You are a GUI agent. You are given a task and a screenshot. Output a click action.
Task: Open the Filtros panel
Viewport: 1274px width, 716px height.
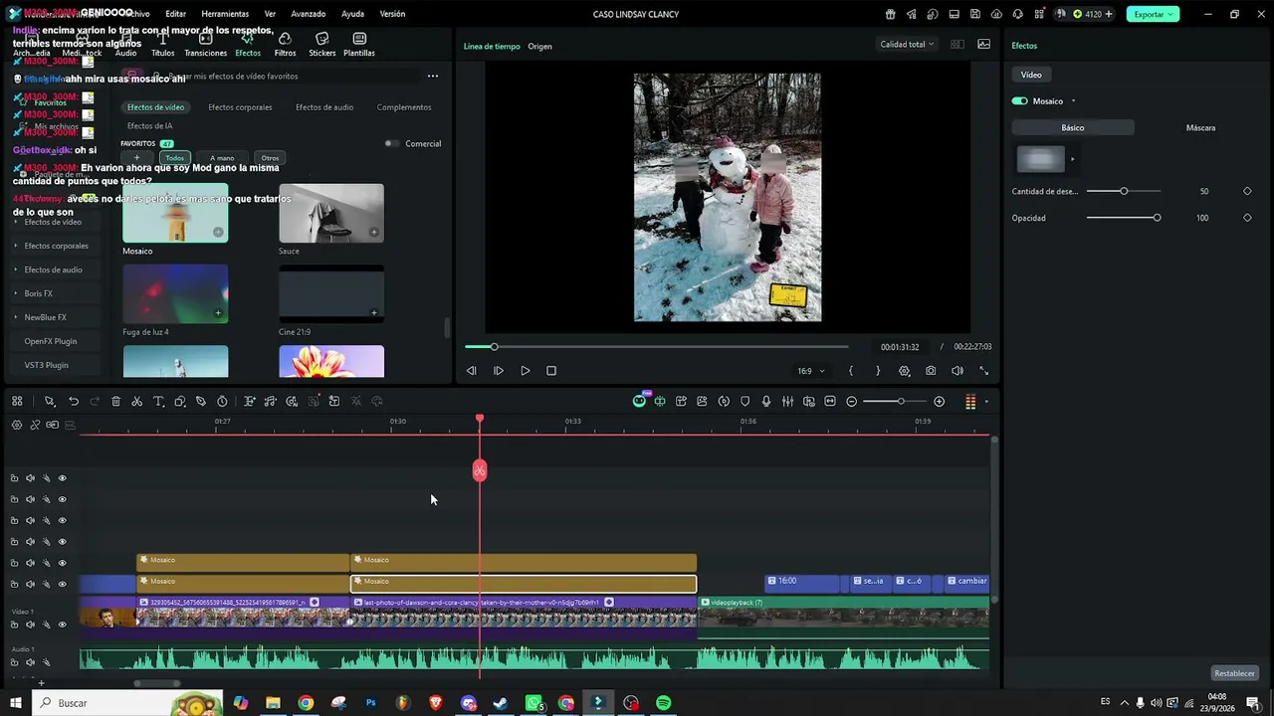click(x=285, y=45)
